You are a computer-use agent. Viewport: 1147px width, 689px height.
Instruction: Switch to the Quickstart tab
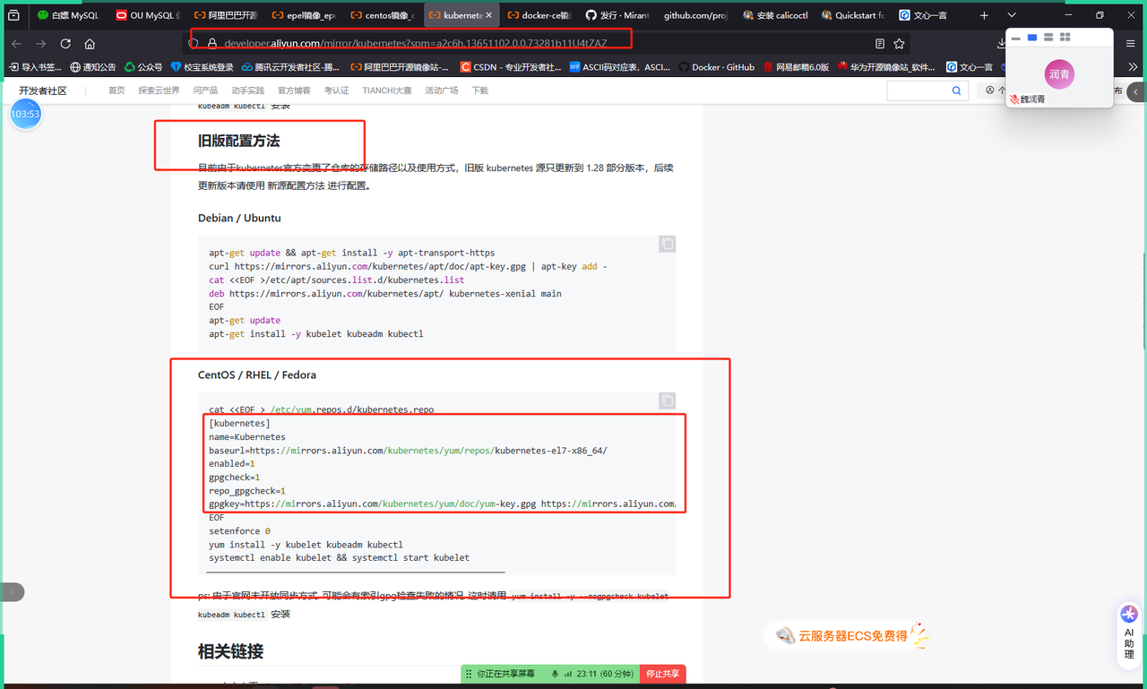click(x=852, y=15)
